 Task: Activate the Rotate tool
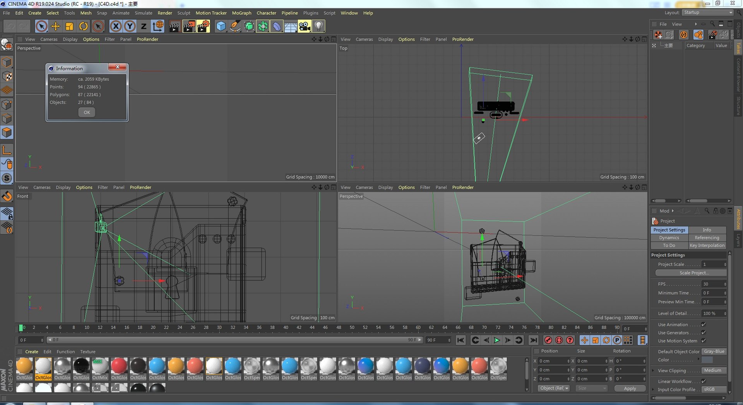point(84,26)
